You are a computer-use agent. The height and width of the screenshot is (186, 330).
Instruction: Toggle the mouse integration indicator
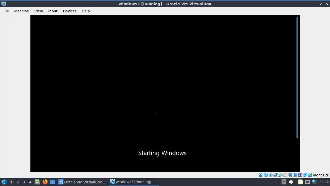305,175
